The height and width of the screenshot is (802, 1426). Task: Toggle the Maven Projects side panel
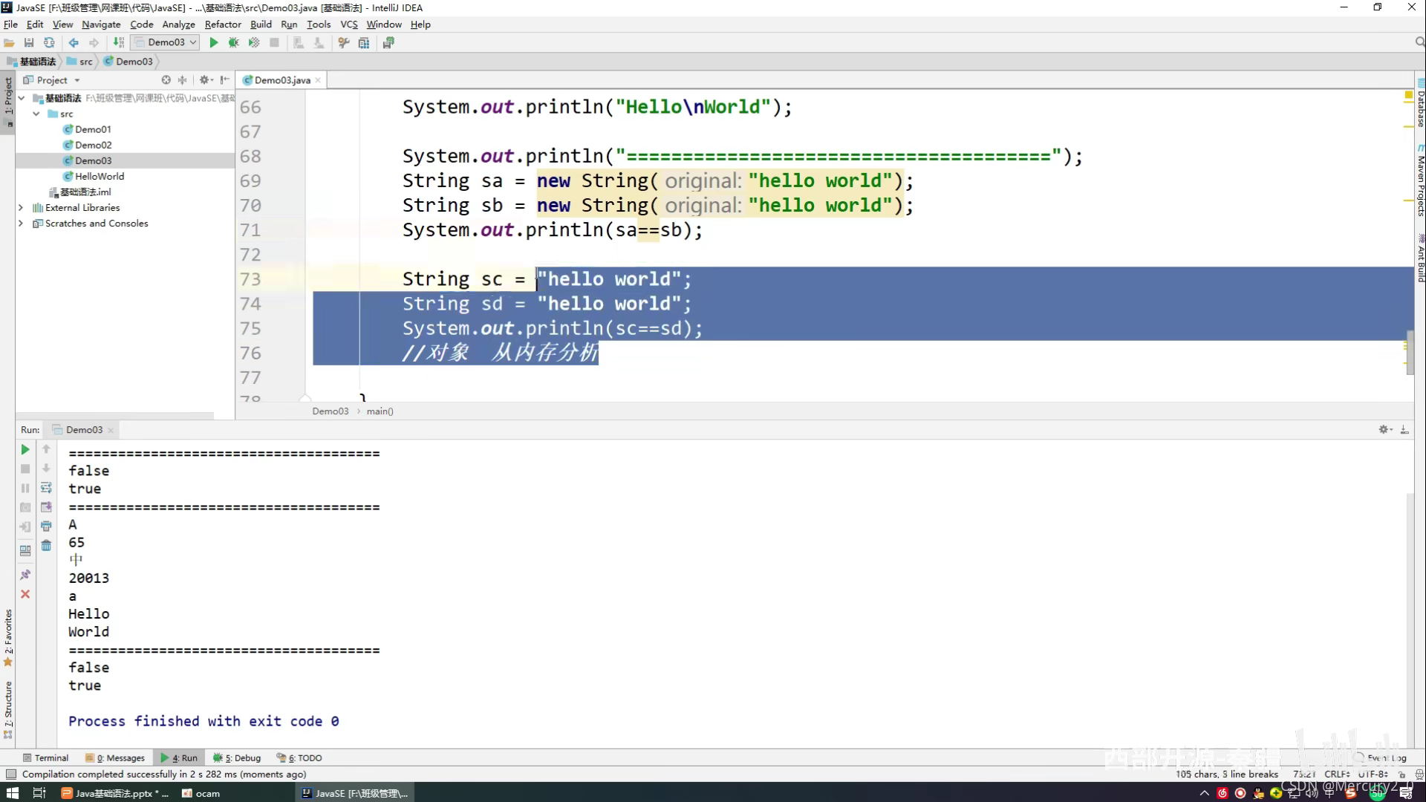(1420, 180)
